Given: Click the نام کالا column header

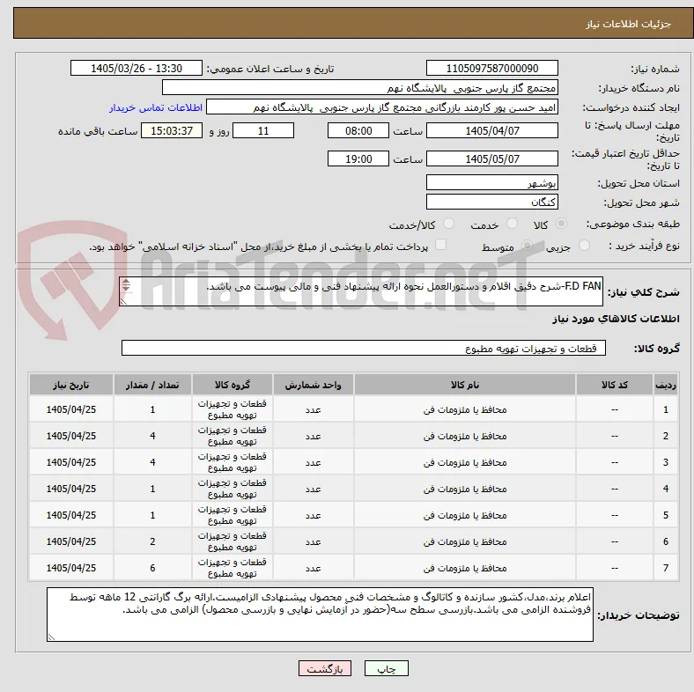Looking at the screenshot, I should pyautogui.click(x=465, y=385).
